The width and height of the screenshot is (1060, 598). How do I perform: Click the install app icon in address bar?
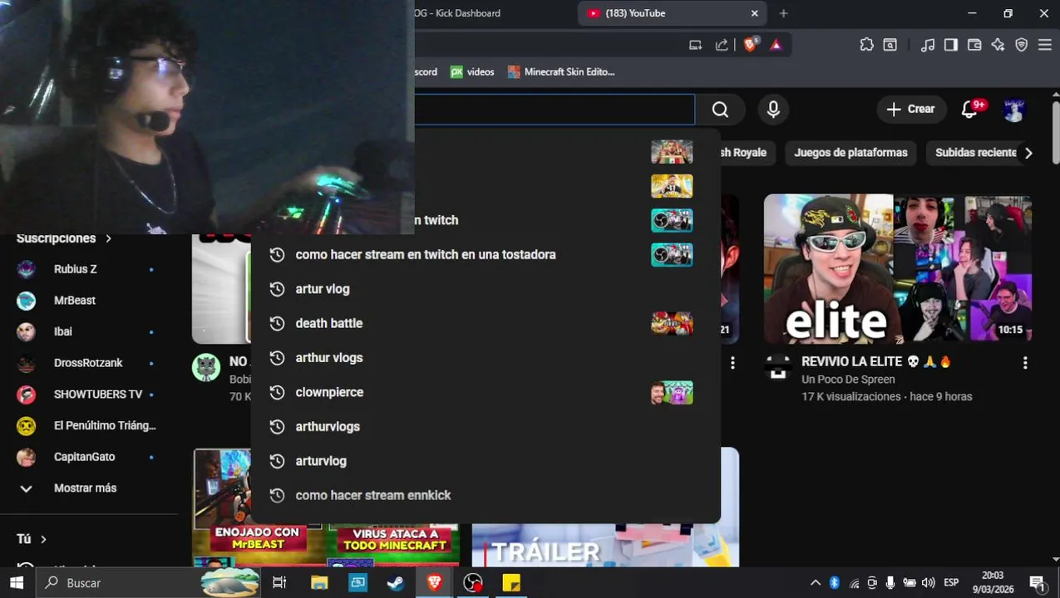pyautogui.click(x=696, y=45)
